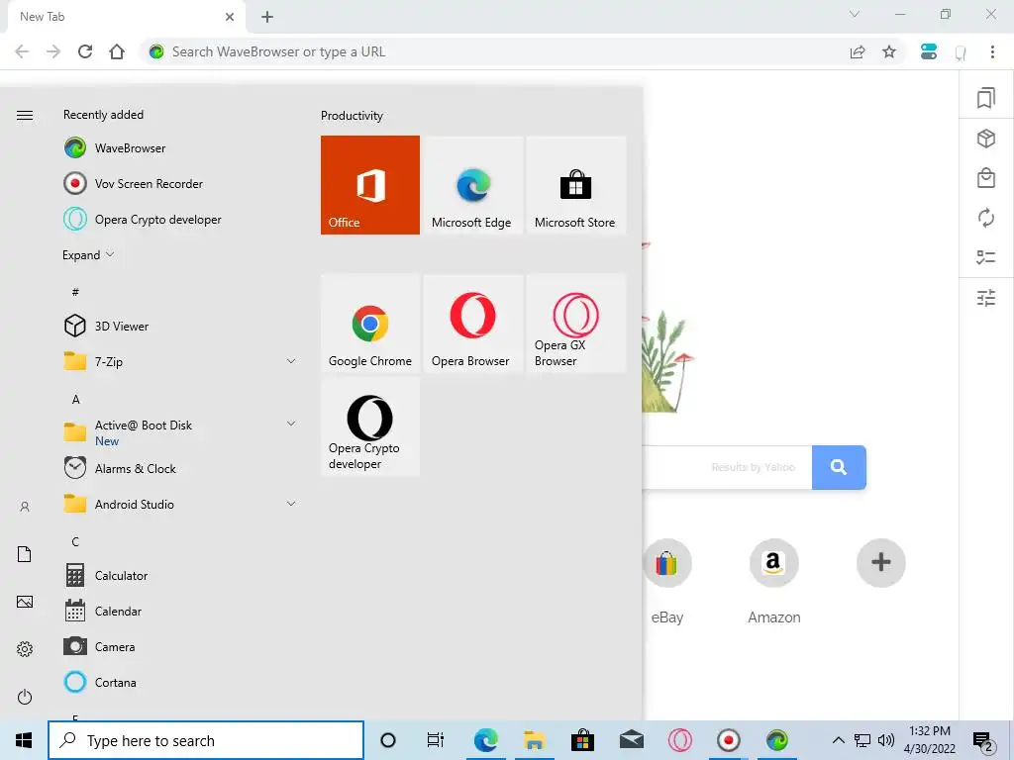The image size is (1014, 760).
Task: Click the Power button in Start
Action: click(x=25, y=697)
